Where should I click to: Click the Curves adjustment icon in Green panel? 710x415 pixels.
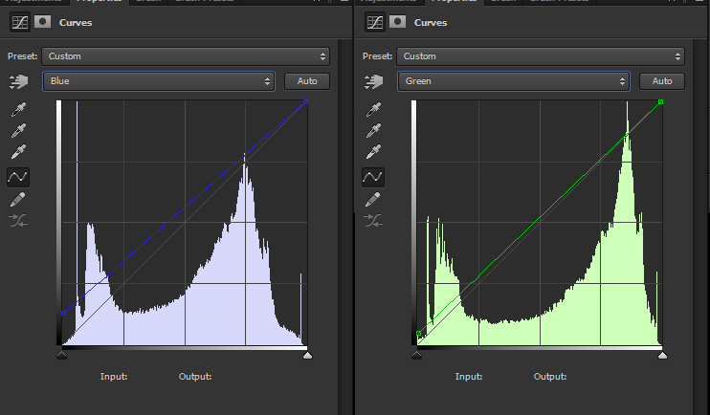click(x=375, y=22)
